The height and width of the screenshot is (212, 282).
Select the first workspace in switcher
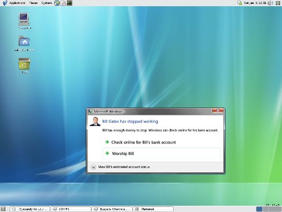pyautogui.click(x=259, y=209)
